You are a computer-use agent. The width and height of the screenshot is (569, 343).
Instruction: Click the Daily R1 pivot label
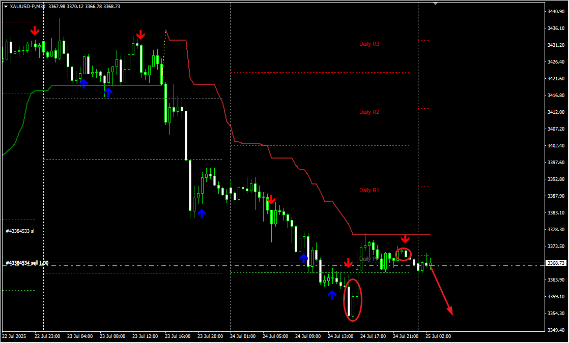pos(369,191)
